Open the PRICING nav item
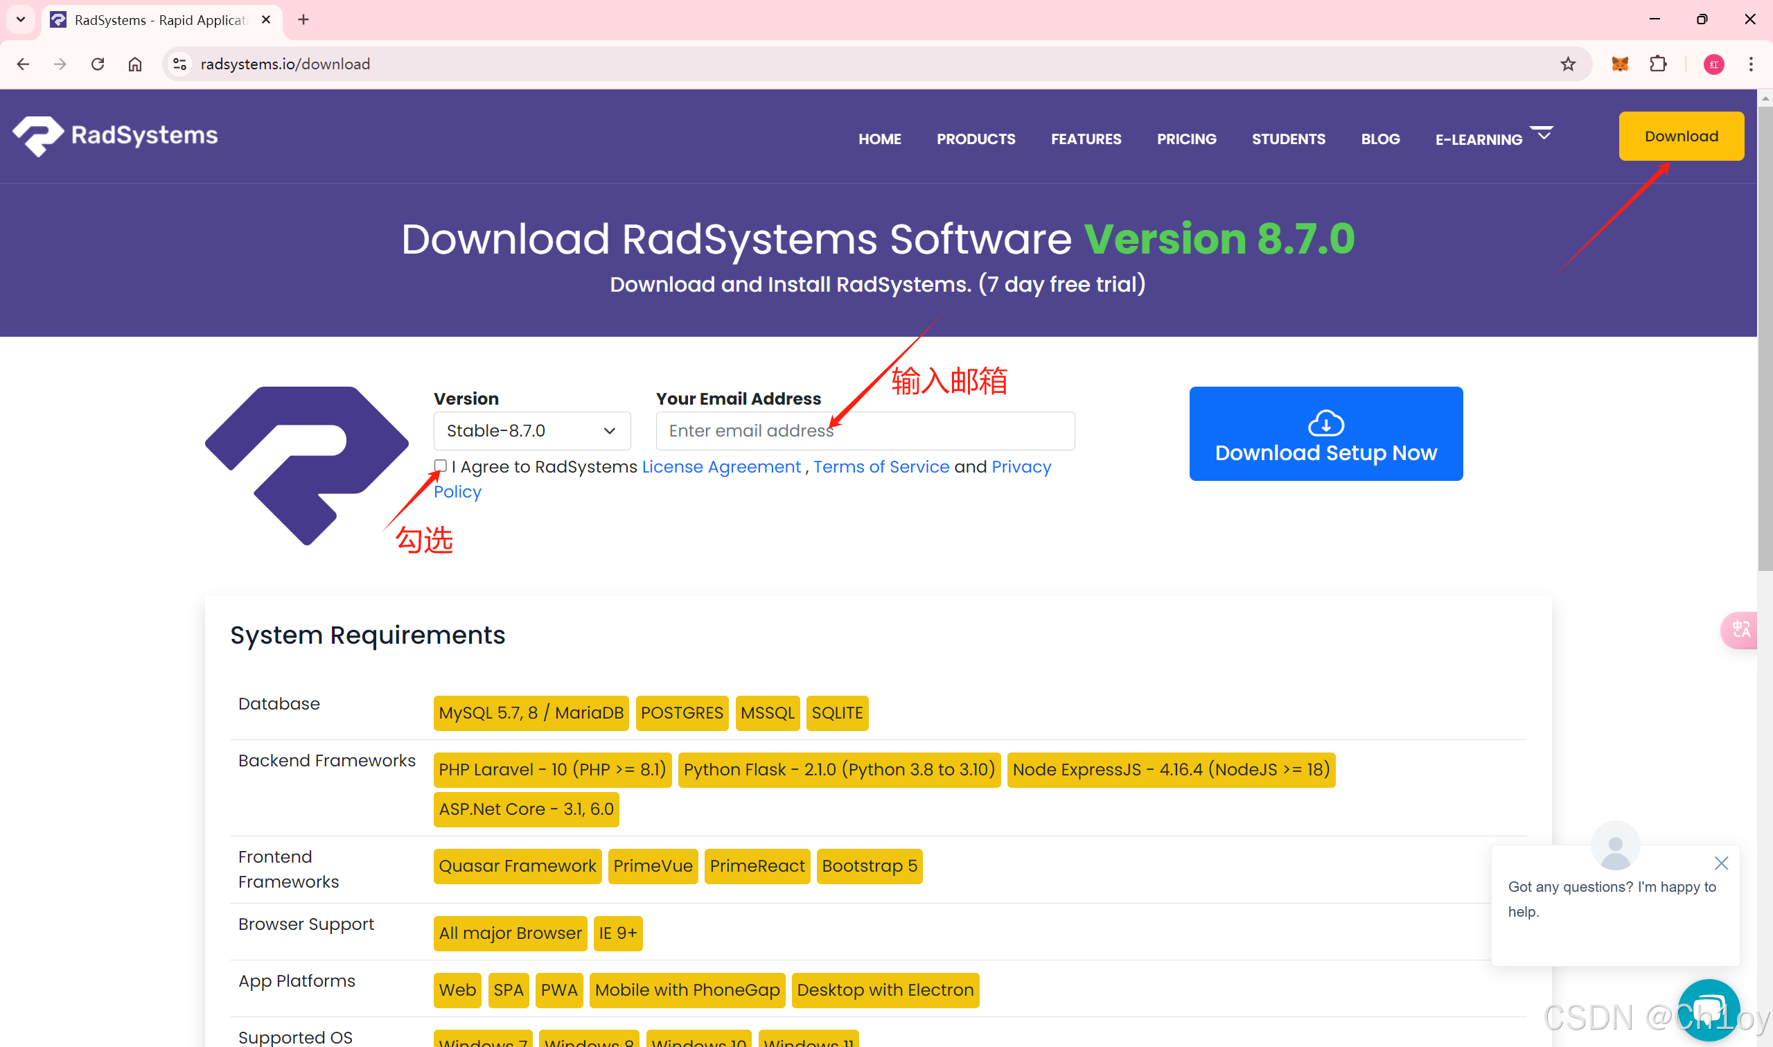Viewport: 1773px width, 1047px height. [1186, 139]
